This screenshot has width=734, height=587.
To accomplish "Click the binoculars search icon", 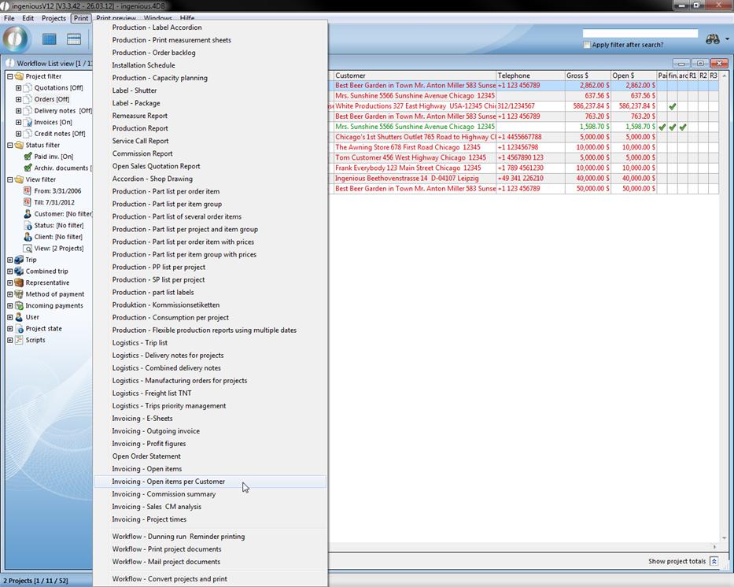I will pyautogui.click(x=712, y=39).
